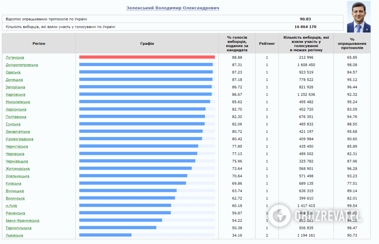Open the Луганська region link
The image size is (379, 244).
pyautogui.click(x=15, y=57)
